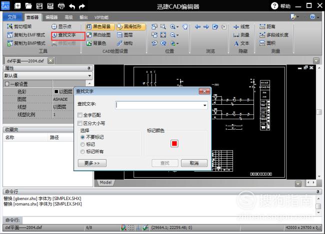Open the document tab list dropdown
Image resolution: width=325 pixels, height=234 pixels.
point(316,61)
